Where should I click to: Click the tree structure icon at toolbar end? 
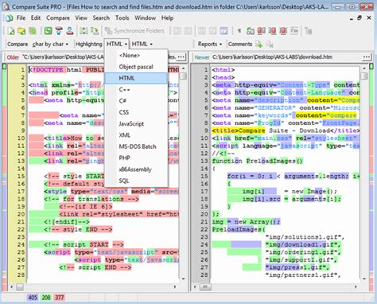pyautogui.click(x=308, y=31)
